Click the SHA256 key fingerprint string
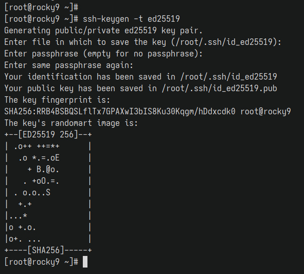304x274 pixels. [x=120, y=112]
